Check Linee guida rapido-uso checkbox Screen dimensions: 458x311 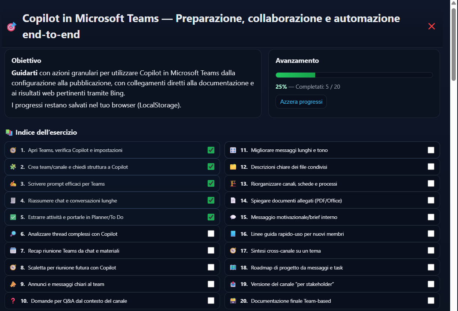point(431,234)
